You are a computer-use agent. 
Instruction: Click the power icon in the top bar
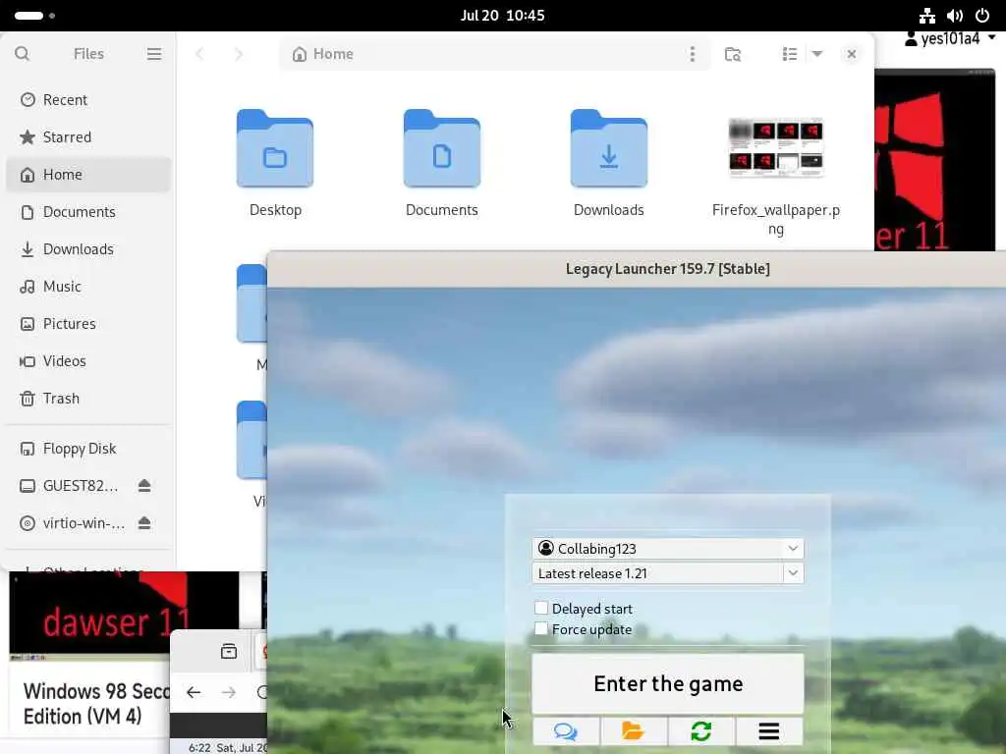pos(982,16)
